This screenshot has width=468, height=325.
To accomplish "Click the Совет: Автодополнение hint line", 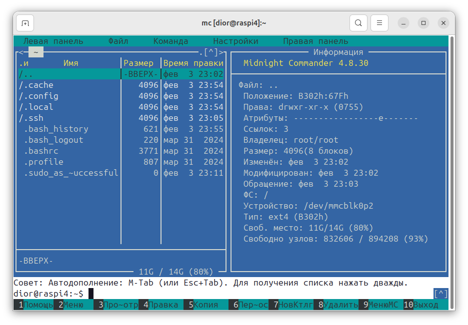I will (x=210, y=283).
